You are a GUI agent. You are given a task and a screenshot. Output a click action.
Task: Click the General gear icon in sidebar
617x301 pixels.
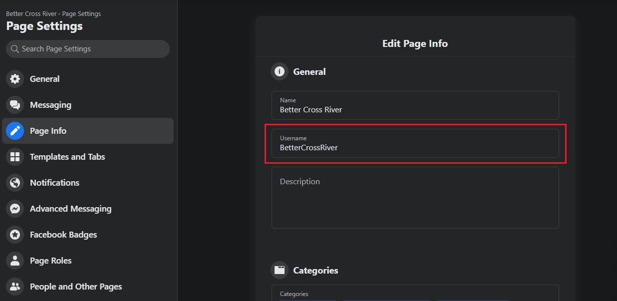[x=15, y=79]
